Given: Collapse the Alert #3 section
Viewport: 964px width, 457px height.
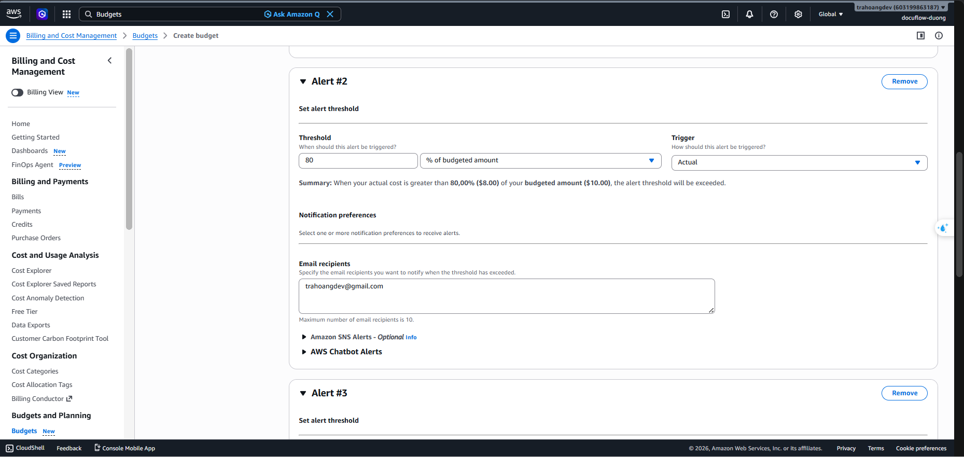Looking at the screenshot, I should click(303, 393).
